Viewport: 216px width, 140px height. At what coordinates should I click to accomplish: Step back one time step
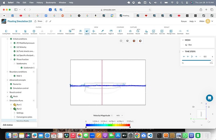tap(188, 57)
